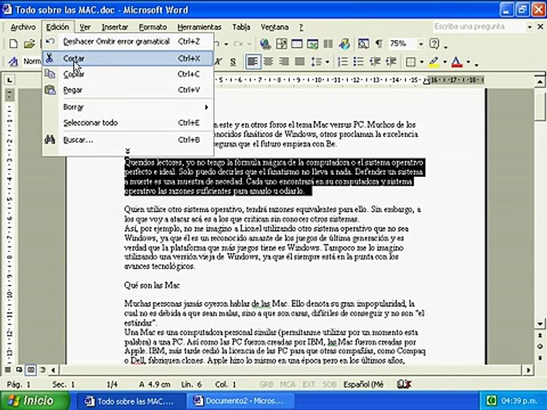The image size is (547, 410).
Task: Click the Insert Table icon
Action: (x=297, y=44)
